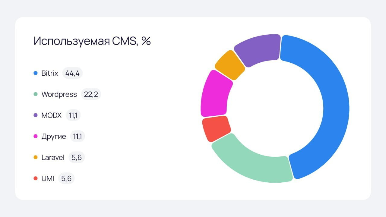Click the orange Laravel legend dot
This screenshot has width=386, height=217.
(x=36, y=158)
